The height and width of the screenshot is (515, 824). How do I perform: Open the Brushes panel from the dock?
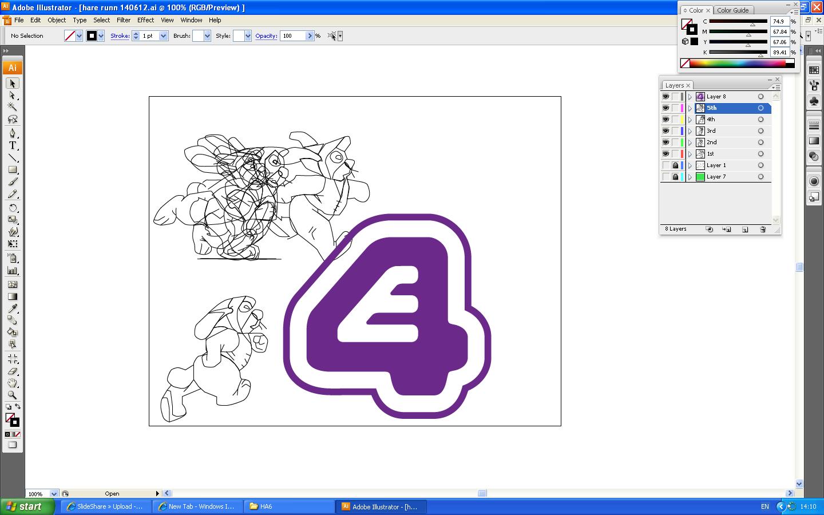pos(814,85)
